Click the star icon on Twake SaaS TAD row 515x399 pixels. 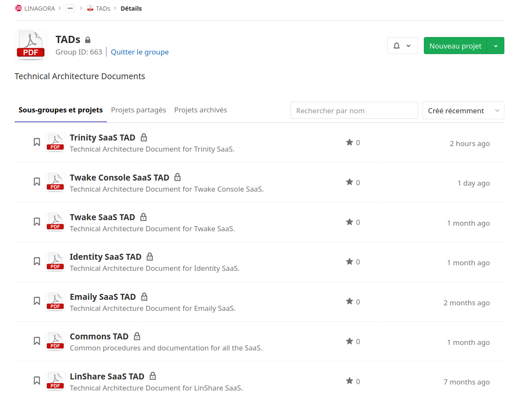coord(349,222)
